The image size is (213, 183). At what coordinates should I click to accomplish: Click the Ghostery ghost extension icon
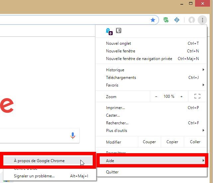(x=109, y=31)
